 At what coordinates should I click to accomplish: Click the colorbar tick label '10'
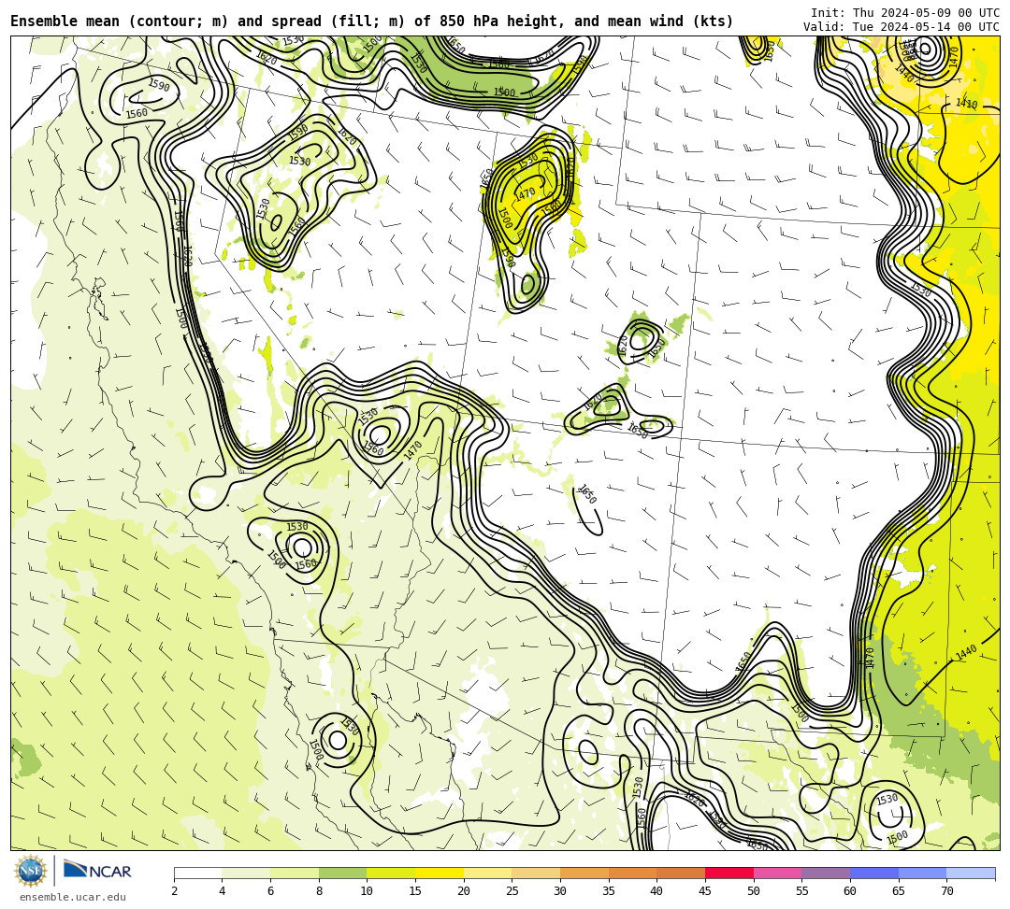click(368, 891)
